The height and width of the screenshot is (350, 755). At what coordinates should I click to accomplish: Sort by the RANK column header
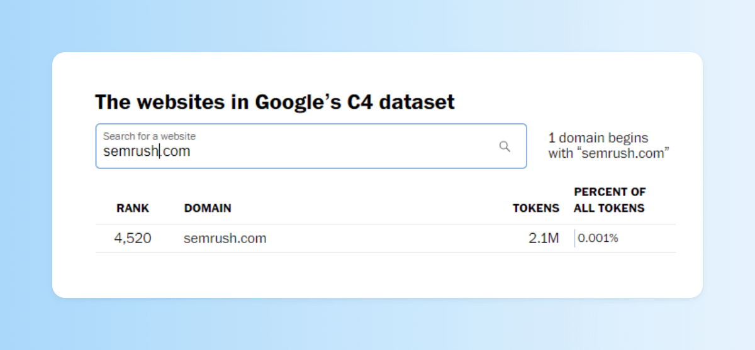tap(133, 208)
